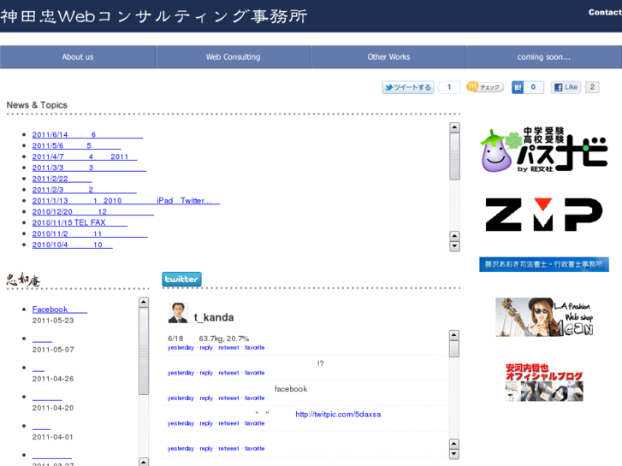Click the Facebook like count 2

pos(592,87)
